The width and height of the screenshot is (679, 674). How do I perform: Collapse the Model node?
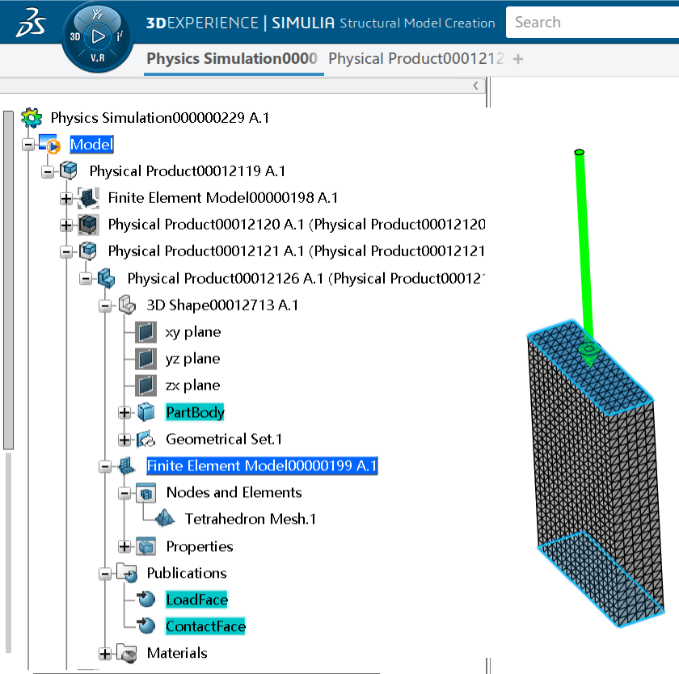(x=28, y=145)
